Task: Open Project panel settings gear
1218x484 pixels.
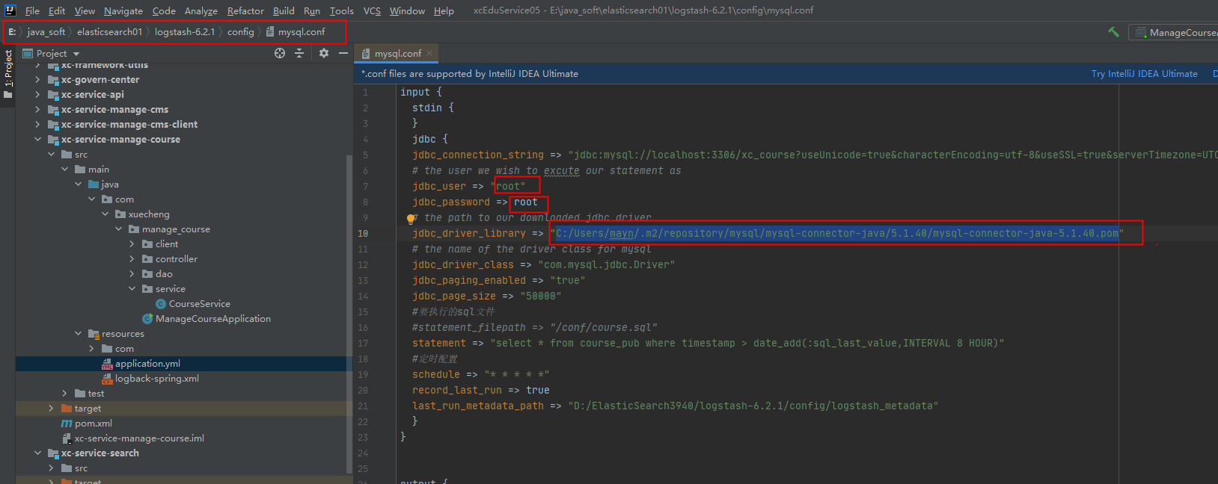Action: [x=324, y=53]
